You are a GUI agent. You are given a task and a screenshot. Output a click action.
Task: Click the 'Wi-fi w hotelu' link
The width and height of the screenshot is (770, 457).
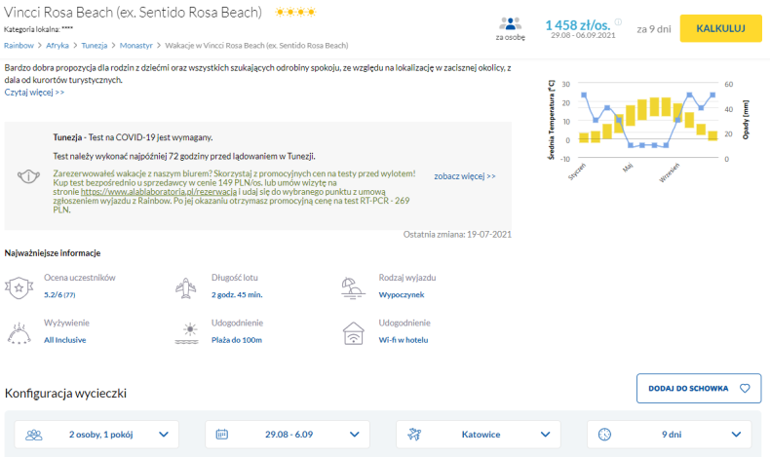tap(404, 340)
